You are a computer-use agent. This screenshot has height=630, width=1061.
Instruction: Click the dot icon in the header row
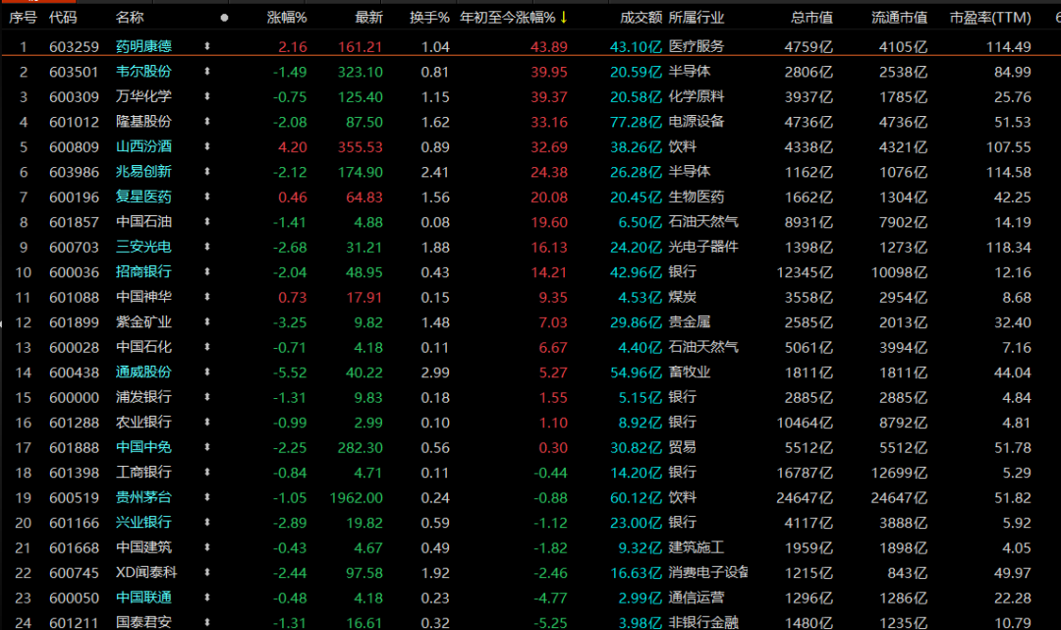pos(224,18)
